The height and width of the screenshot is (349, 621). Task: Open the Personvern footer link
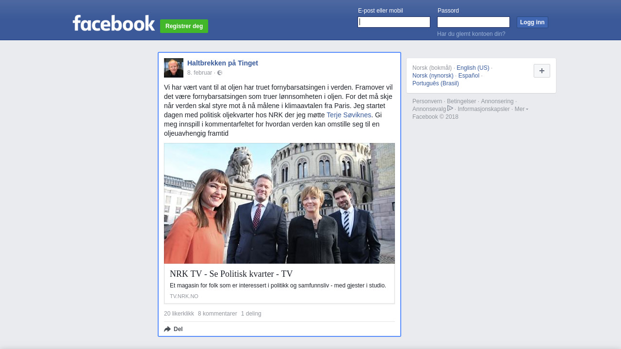coord(427,101)
